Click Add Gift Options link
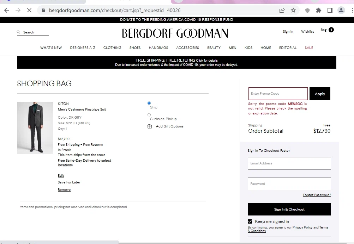The width and height of the screenshot is (354, 244). pyautogui.click(x=170, y=126)
